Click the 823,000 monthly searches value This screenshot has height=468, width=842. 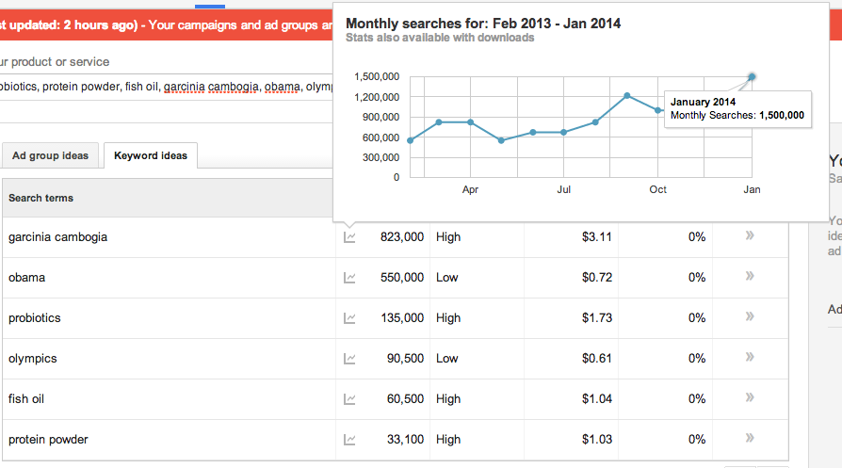402,237
